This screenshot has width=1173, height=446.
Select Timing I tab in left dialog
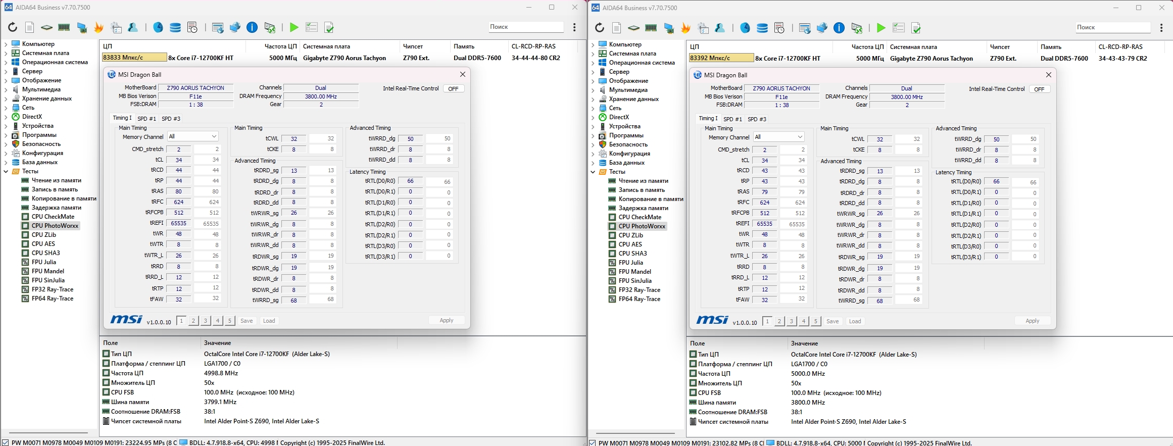click(x=122, y=118)
